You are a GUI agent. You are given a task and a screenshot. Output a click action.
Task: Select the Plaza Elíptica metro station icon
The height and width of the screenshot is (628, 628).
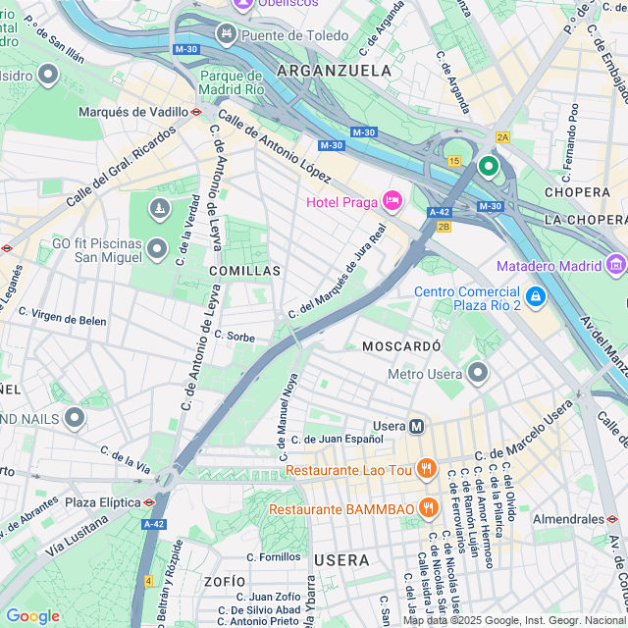pyautogui.click(x=149, y=502)
